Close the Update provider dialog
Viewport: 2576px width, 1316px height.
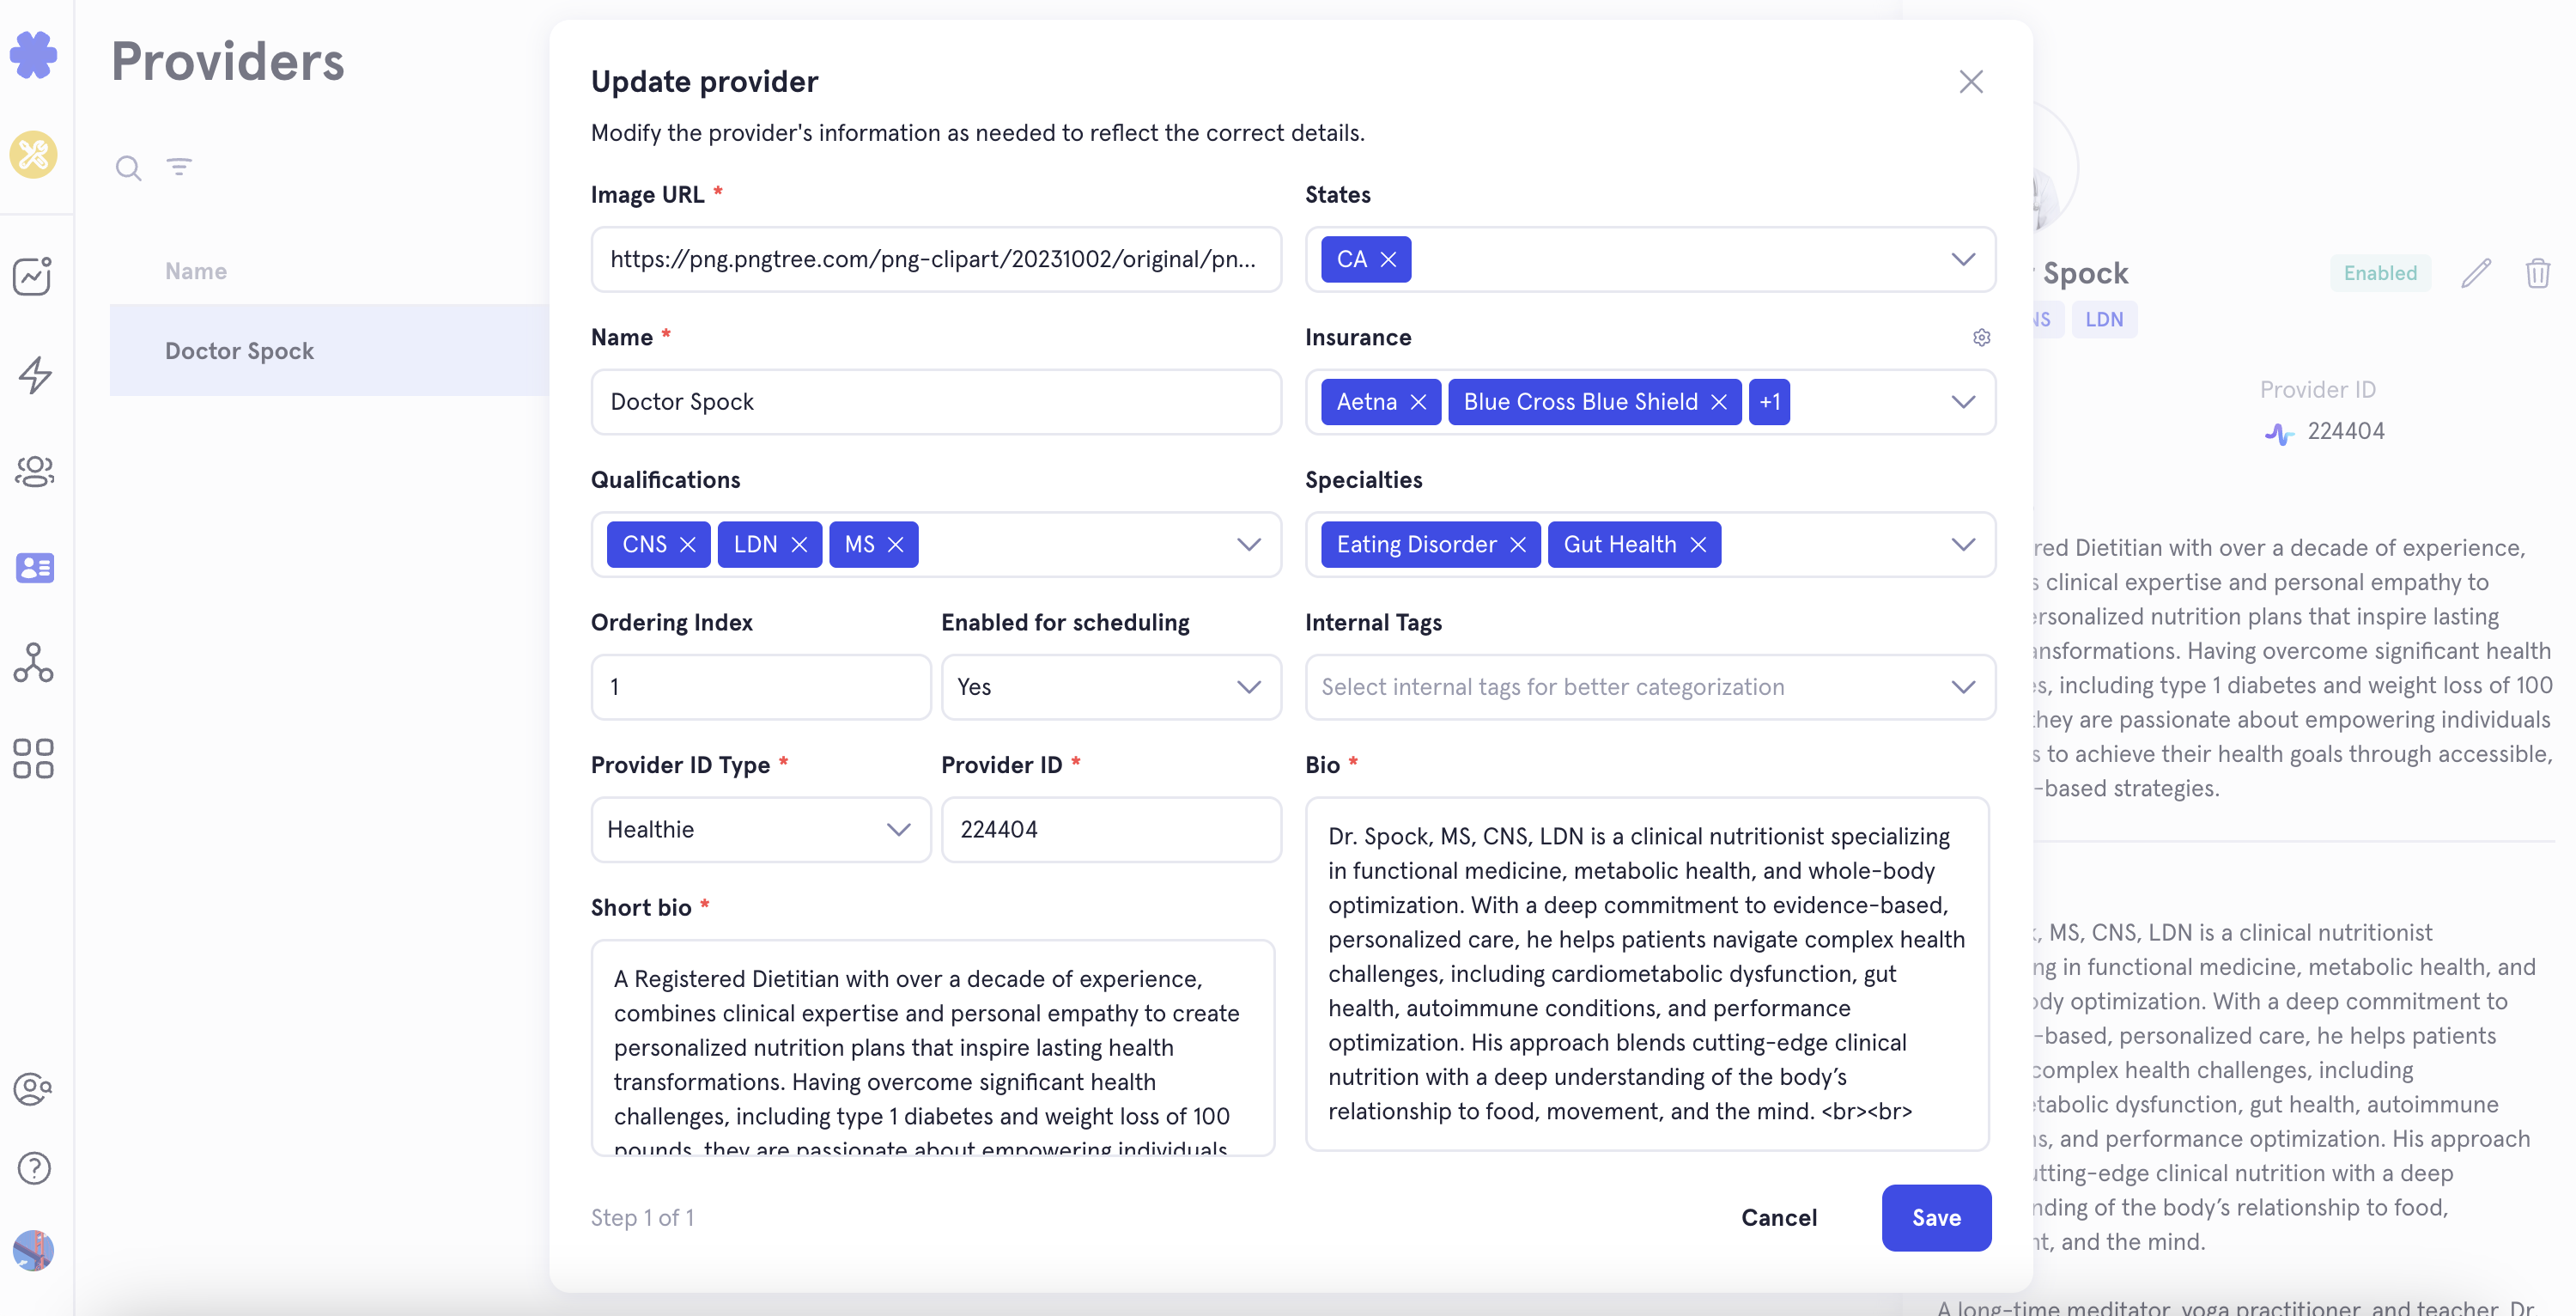(1970, 82)
